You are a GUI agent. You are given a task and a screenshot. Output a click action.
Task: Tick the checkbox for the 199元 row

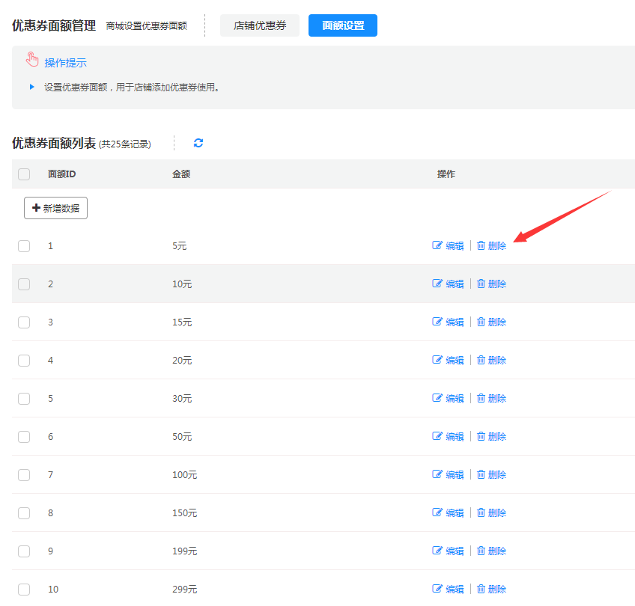tap(24, 551)
